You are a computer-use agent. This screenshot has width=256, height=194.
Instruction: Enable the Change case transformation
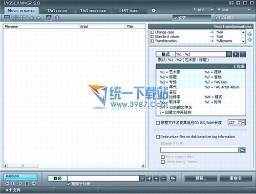153,32
